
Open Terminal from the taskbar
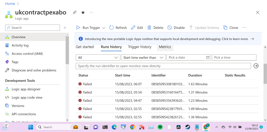(x=105, y=127)
